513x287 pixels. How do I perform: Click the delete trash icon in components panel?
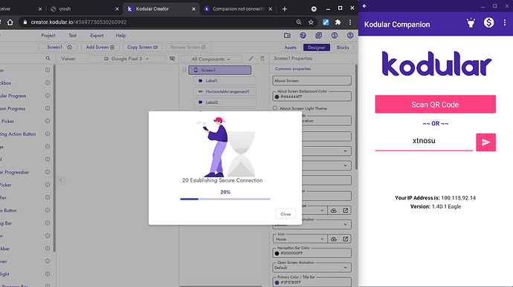point(262,59)
